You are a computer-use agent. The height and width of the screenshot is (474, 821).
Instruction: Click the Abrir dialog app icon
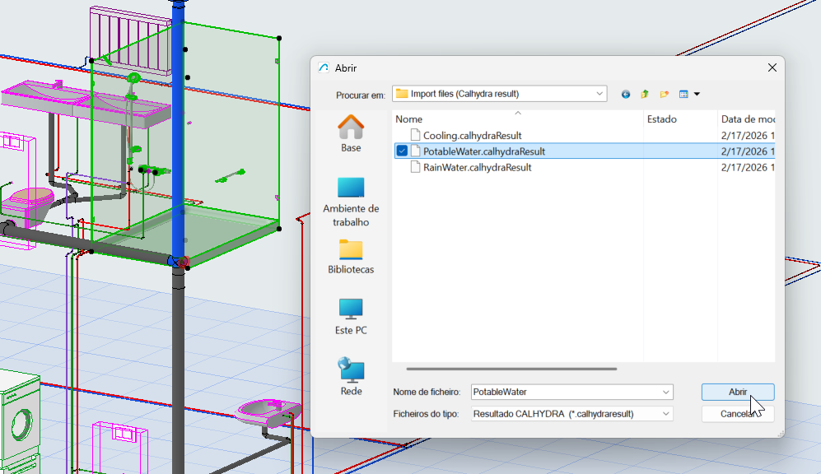(324, 68)
